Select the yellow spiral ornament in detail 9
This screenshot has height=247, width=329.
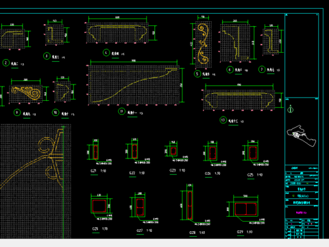tap(26, 93)
